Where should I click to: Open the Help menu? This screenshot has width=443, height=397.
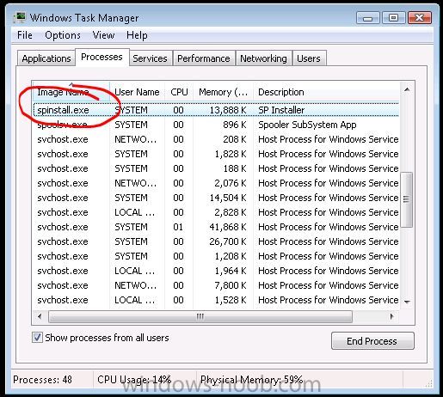[137, 35]
